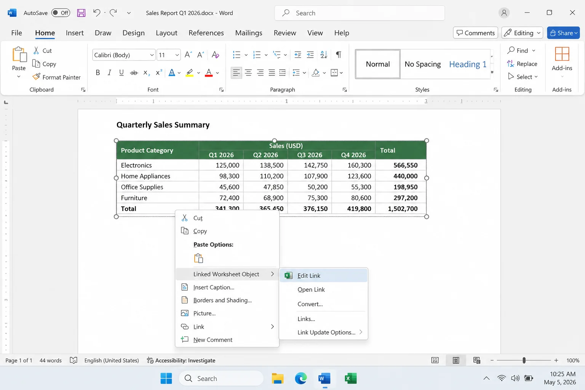The image size is (585, 390).
Task: Expand numbering list options arrow
Action: point(266,55)
